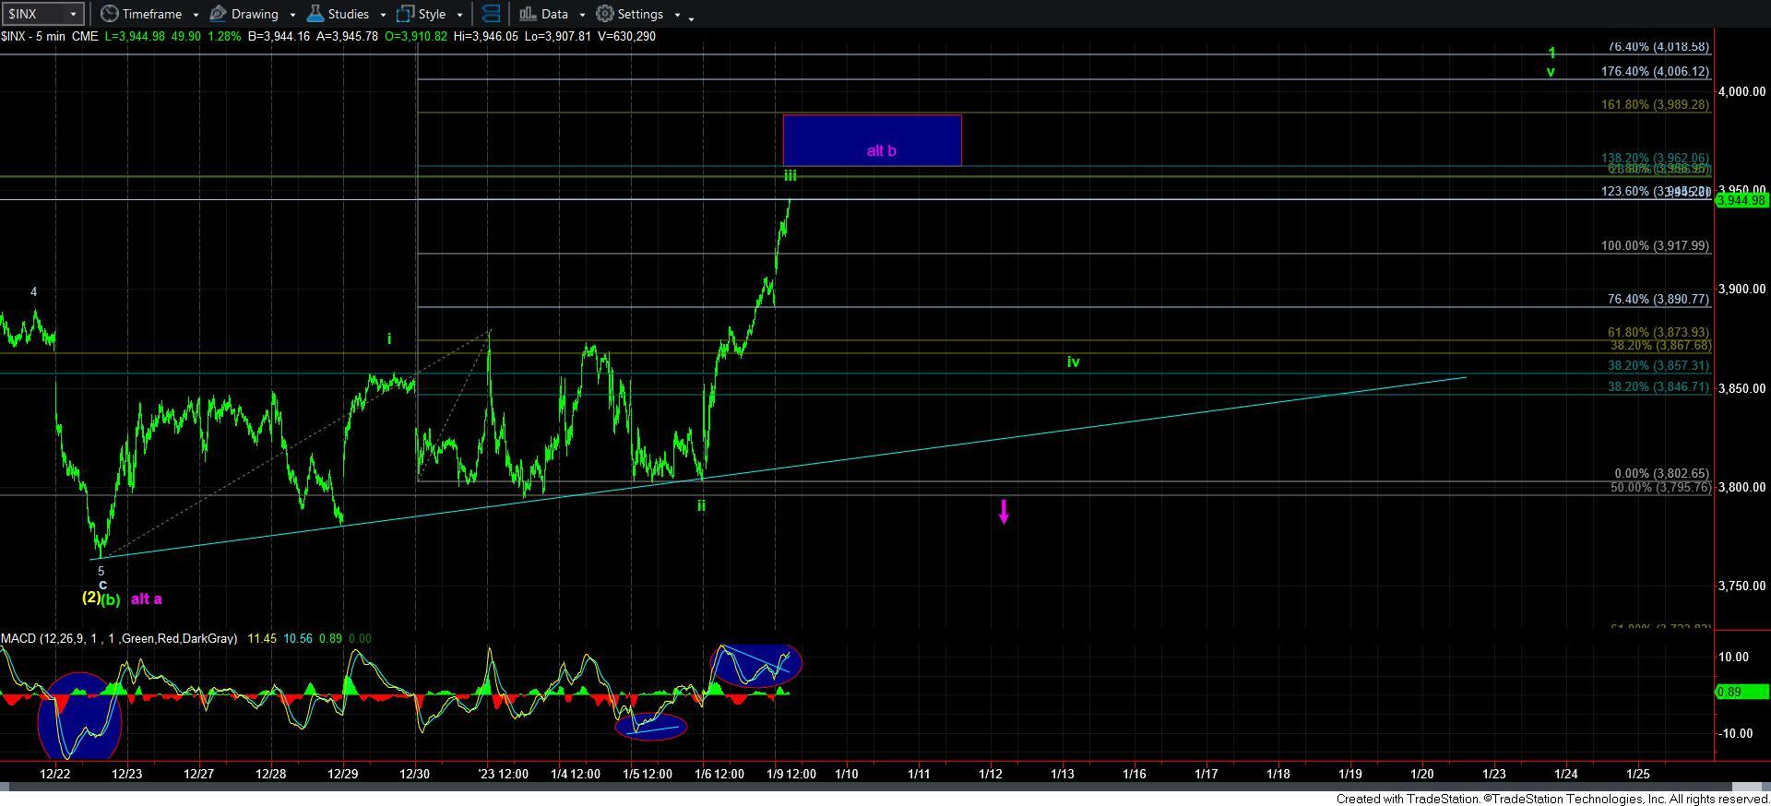Open the Data bar chart icon
The image size is (1771, 806).
tap(528, 14)
